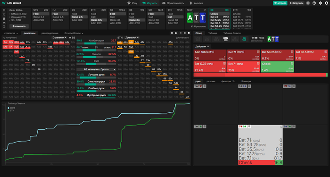
Task: Click the апгрейд upgrade button
Action: point(280,3)
